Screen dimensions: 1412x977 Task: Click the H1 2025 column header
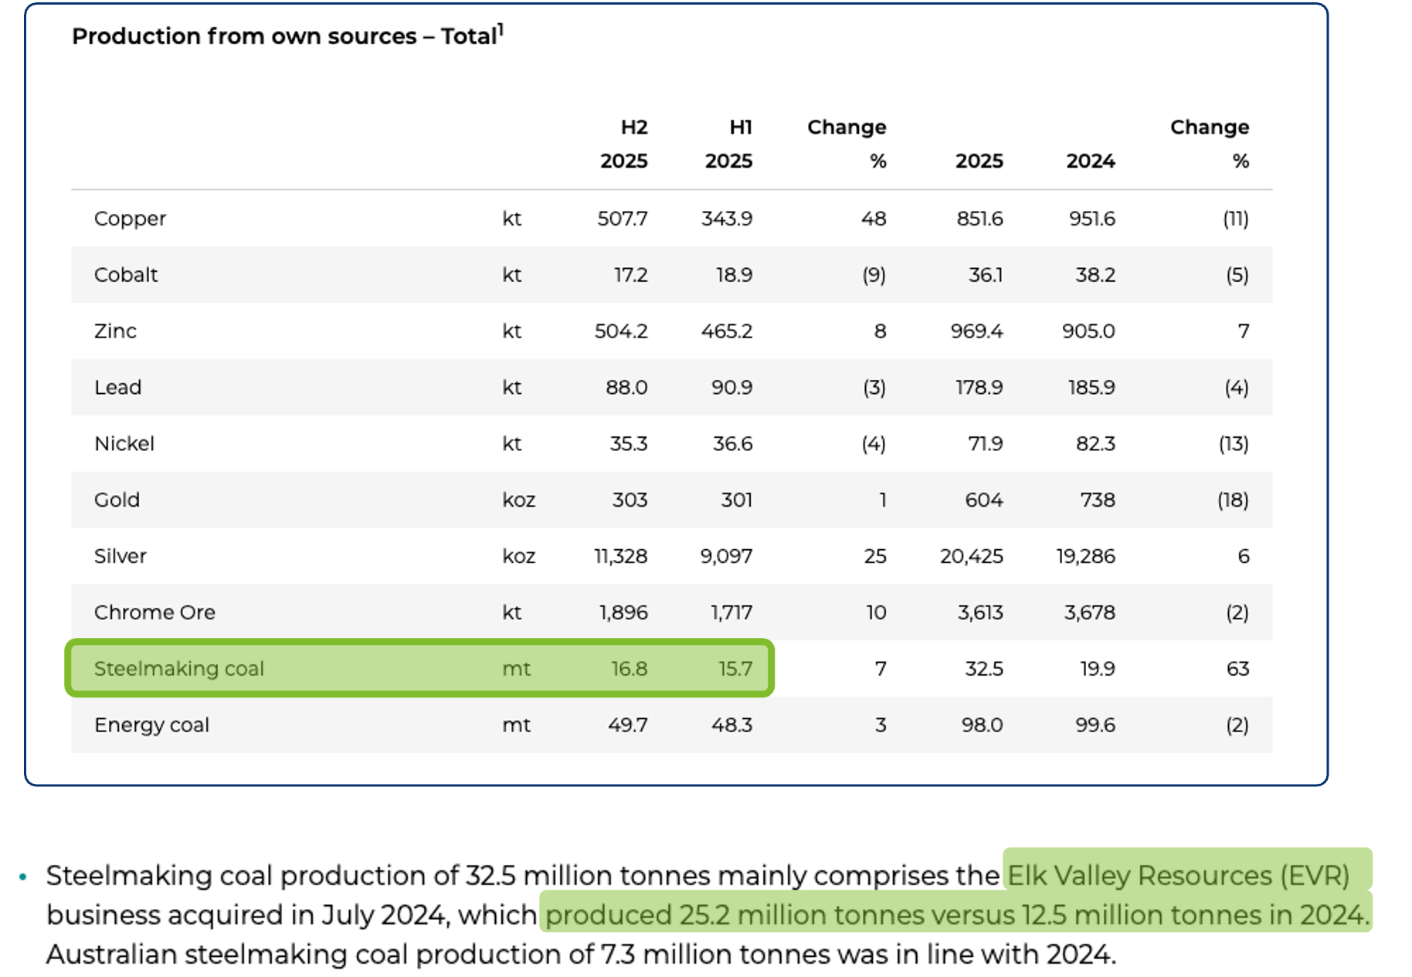tap(728, 144)
